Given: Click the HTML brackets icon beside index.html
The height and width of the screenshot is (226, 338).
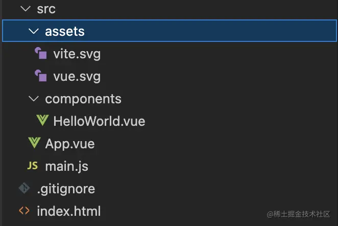Looking at the screenshot, I should click(x=24, y=211).
